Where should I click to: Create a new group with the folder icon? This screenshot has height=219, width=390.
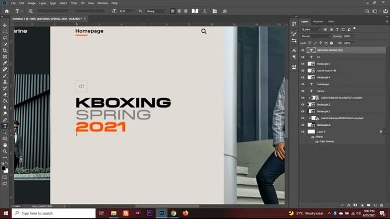pyautogui.click(x=368, y=205)
